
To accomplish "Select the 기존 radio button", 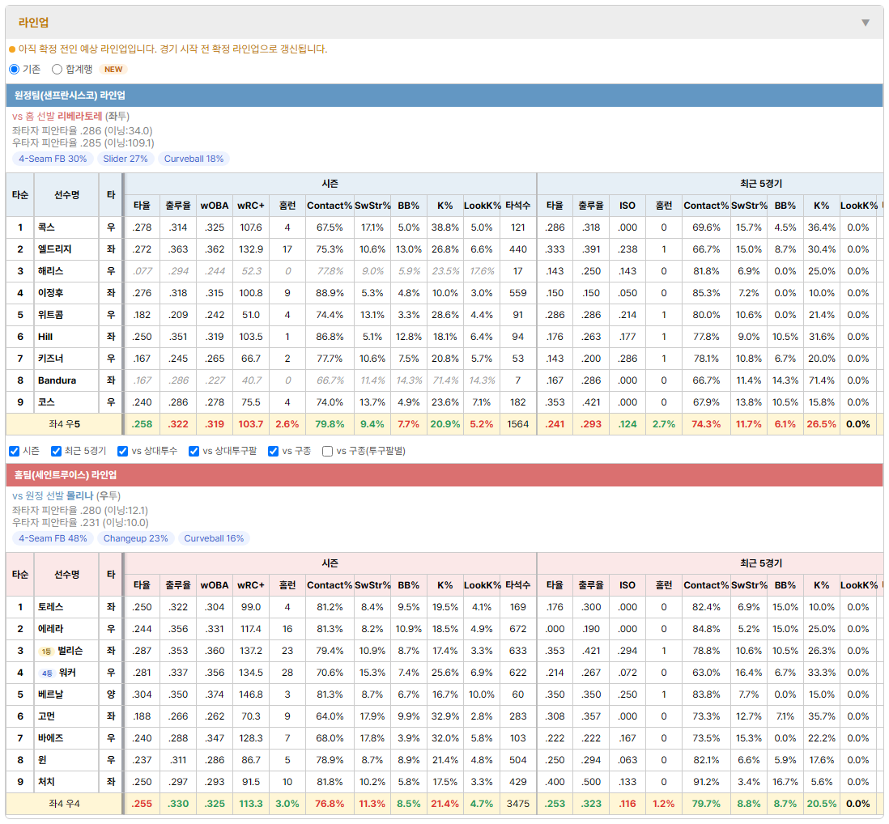I will tap(15, 69).
